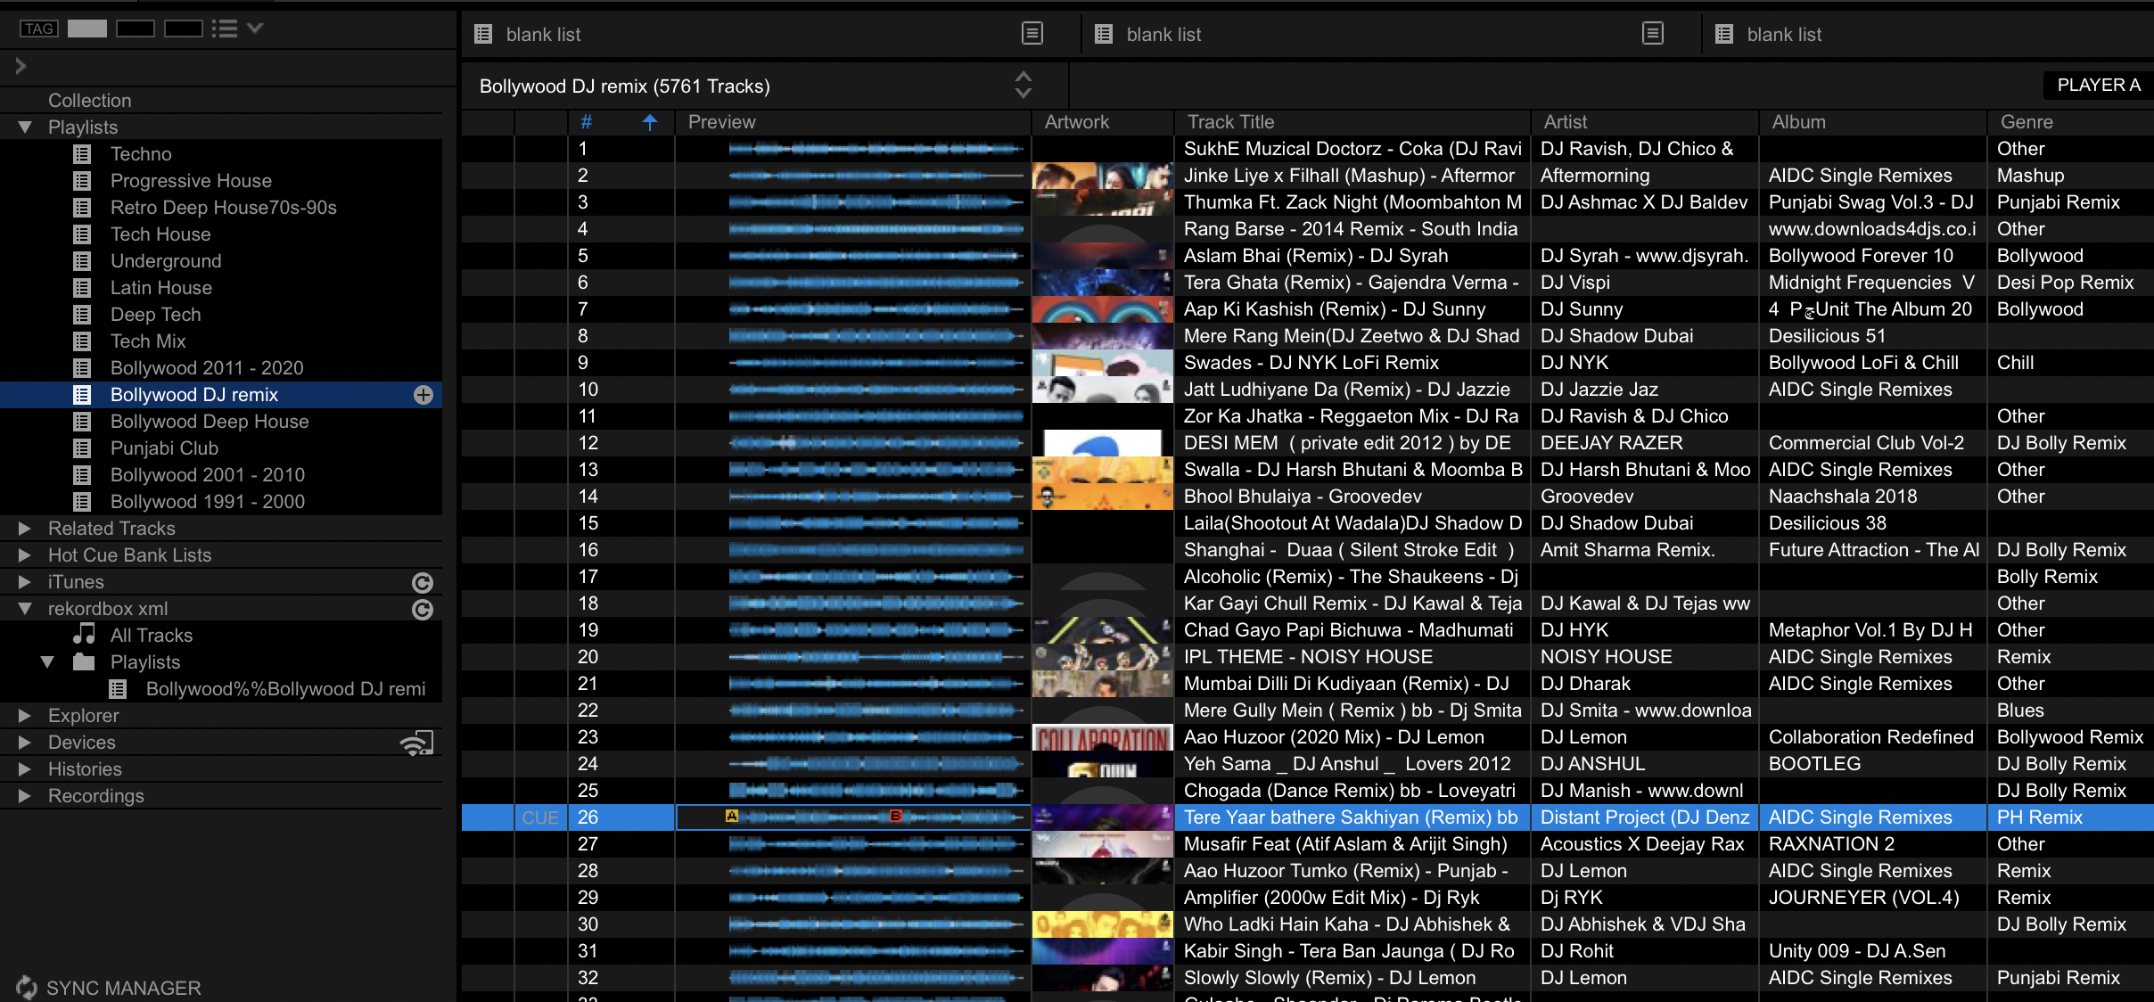Toggle the TAG filter button

[x=38, y=29]
